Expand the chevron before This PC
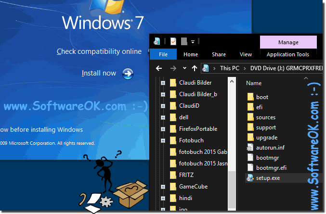 click(x=214, y=68)
